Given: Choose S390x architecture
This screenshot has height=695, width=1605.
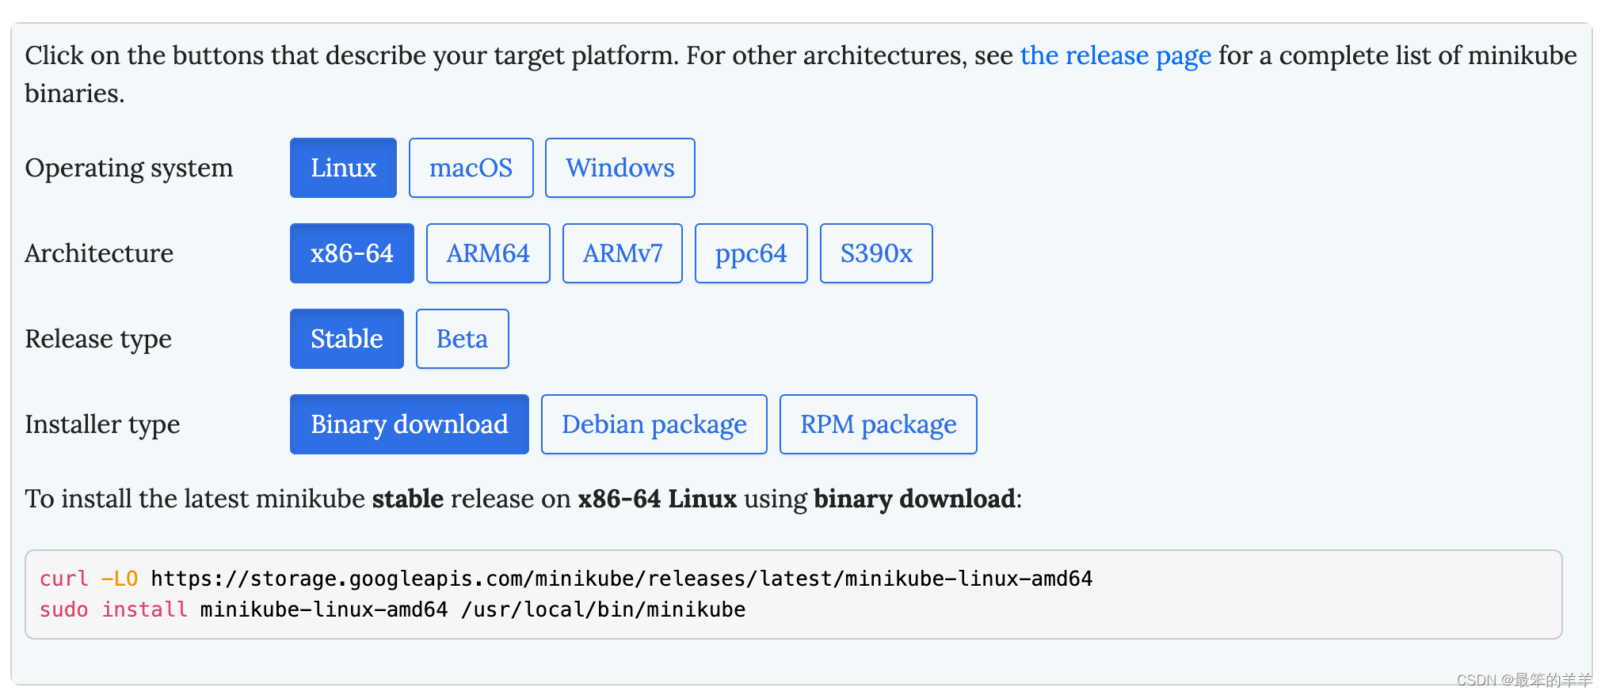Looking at the screenshot, I should 876,253.
